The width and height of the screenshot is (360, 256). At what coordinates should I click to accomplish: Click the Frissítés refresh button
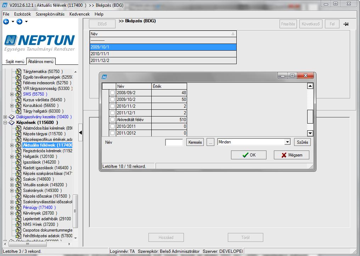[x=288, y=24]
